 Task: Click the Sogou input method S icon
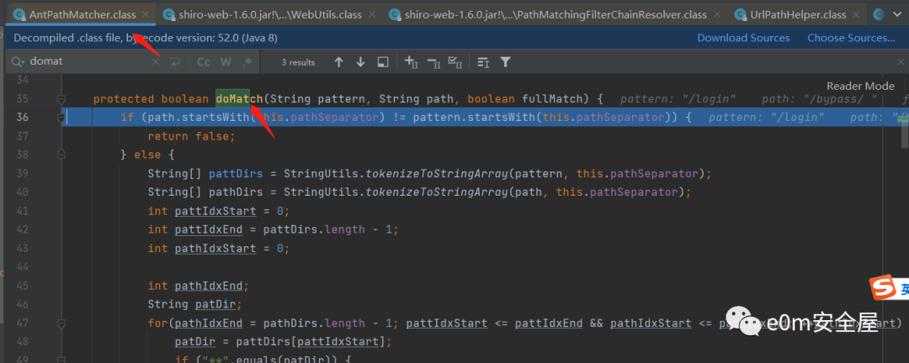coord(882,288)
